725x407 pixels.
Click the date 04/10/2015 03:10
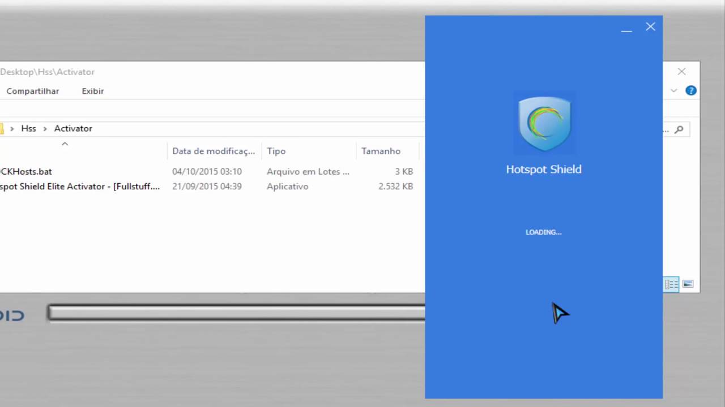(207, 171)
